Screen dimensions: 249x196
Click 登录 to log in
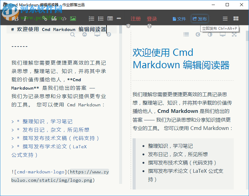click(x=152, y=19)
